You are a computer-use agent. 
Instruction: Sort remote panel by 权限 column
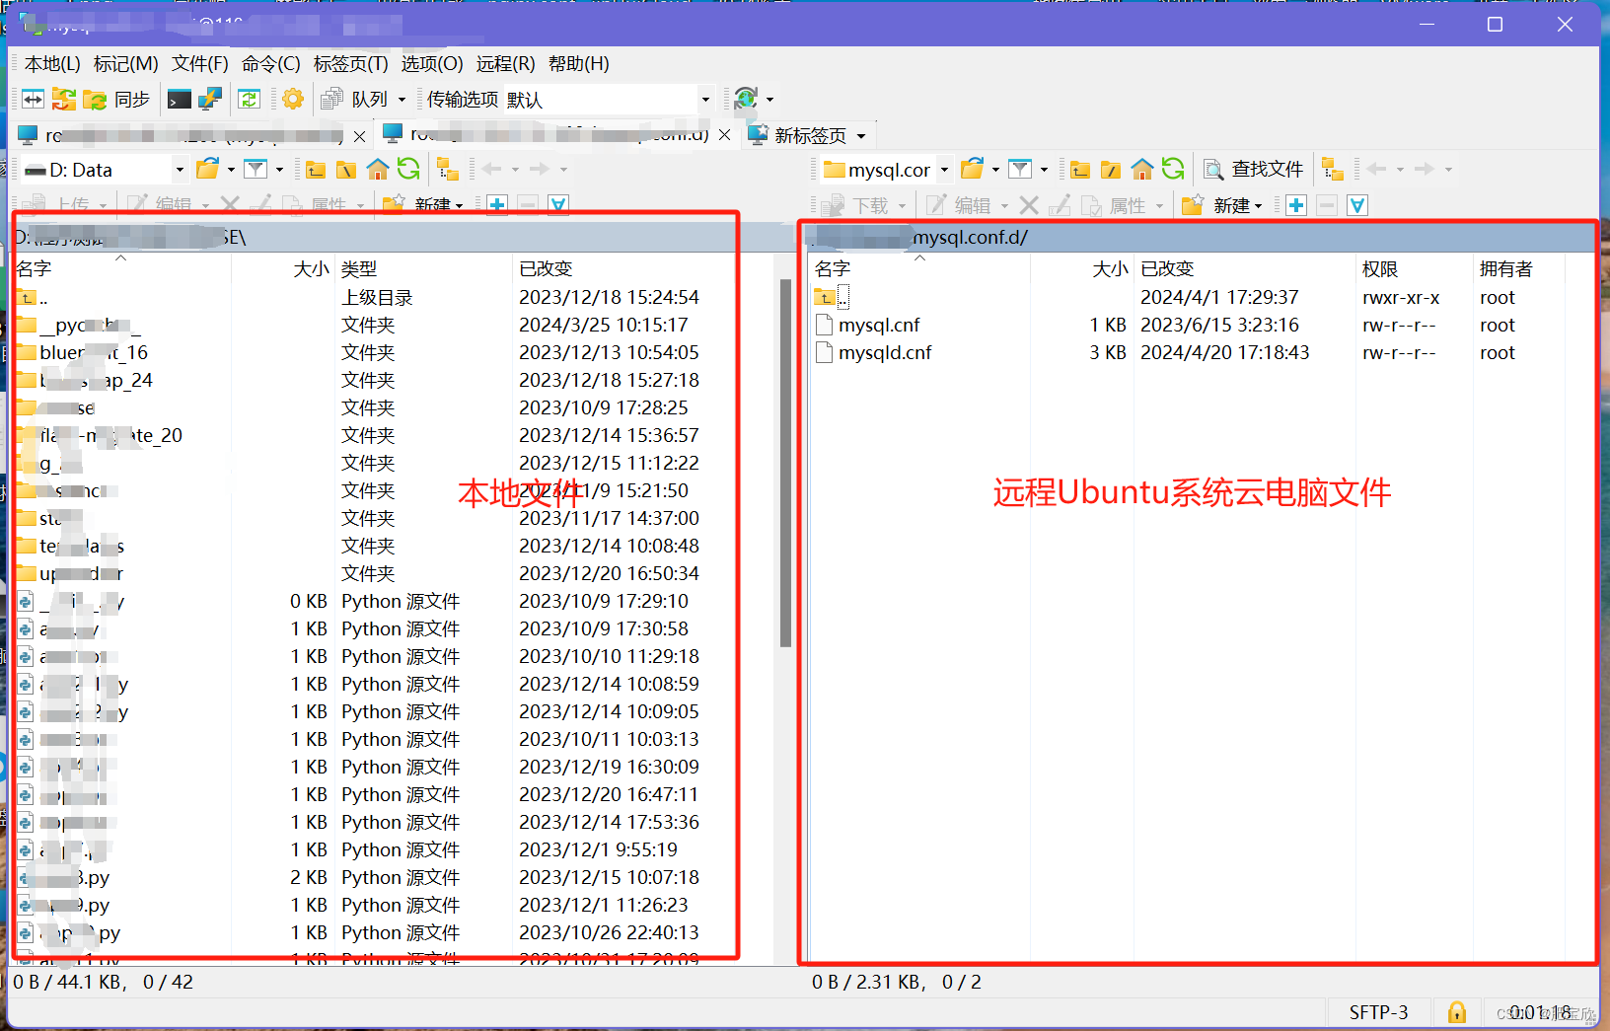(x=1414, y=268)
